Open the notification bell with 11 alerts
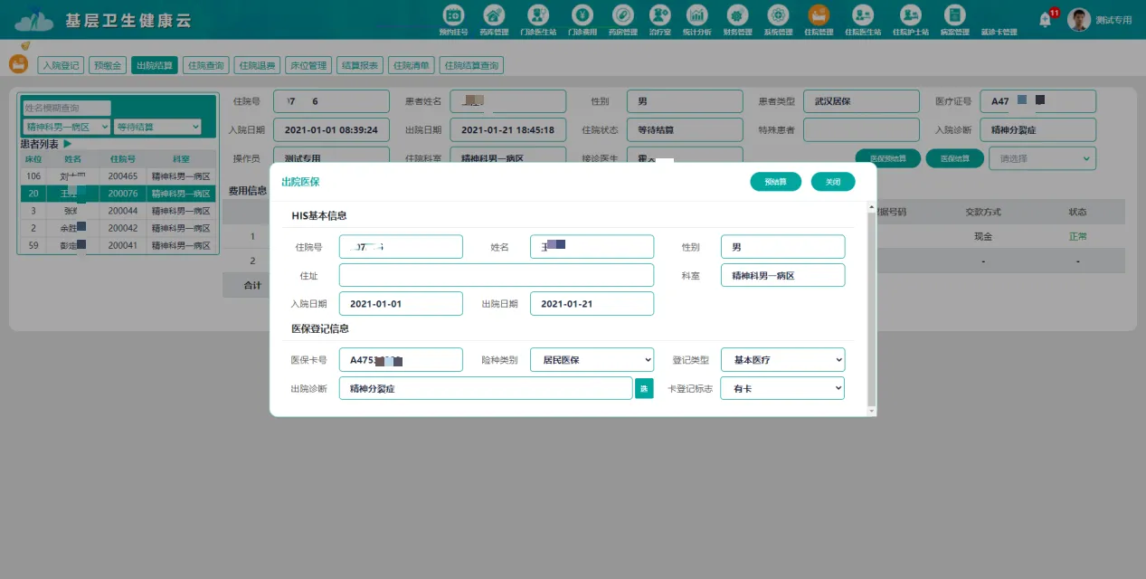This screenshot has height=579, width=1146. 1045,19
